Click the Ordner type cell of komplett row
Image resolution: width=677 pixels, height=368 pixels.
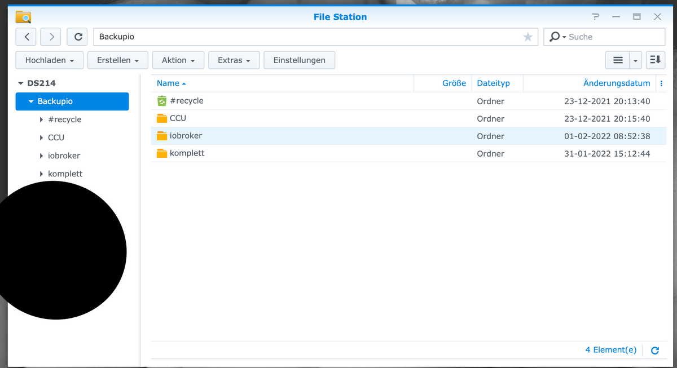(491, 154)
